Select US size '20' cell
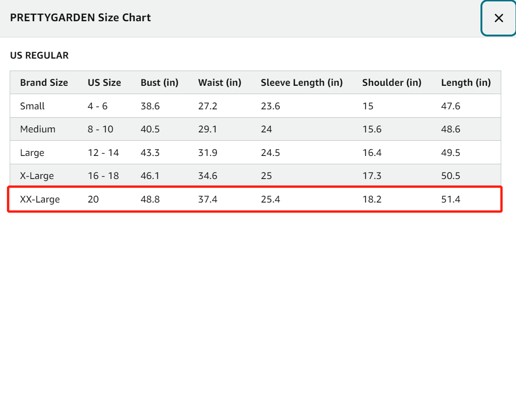Viewport: 516px width, 406px height. point(93,200)
